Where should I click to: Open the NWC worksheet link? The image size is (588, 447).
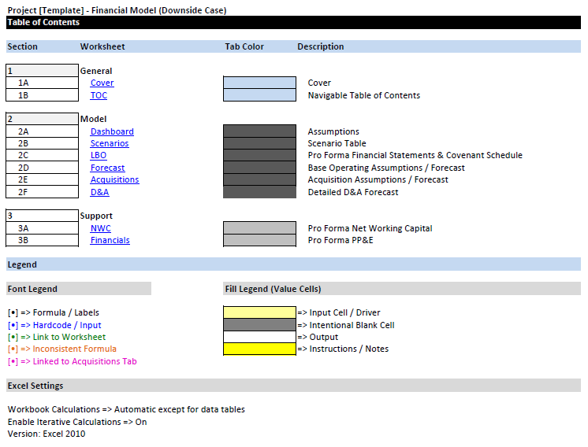(101, 228)
